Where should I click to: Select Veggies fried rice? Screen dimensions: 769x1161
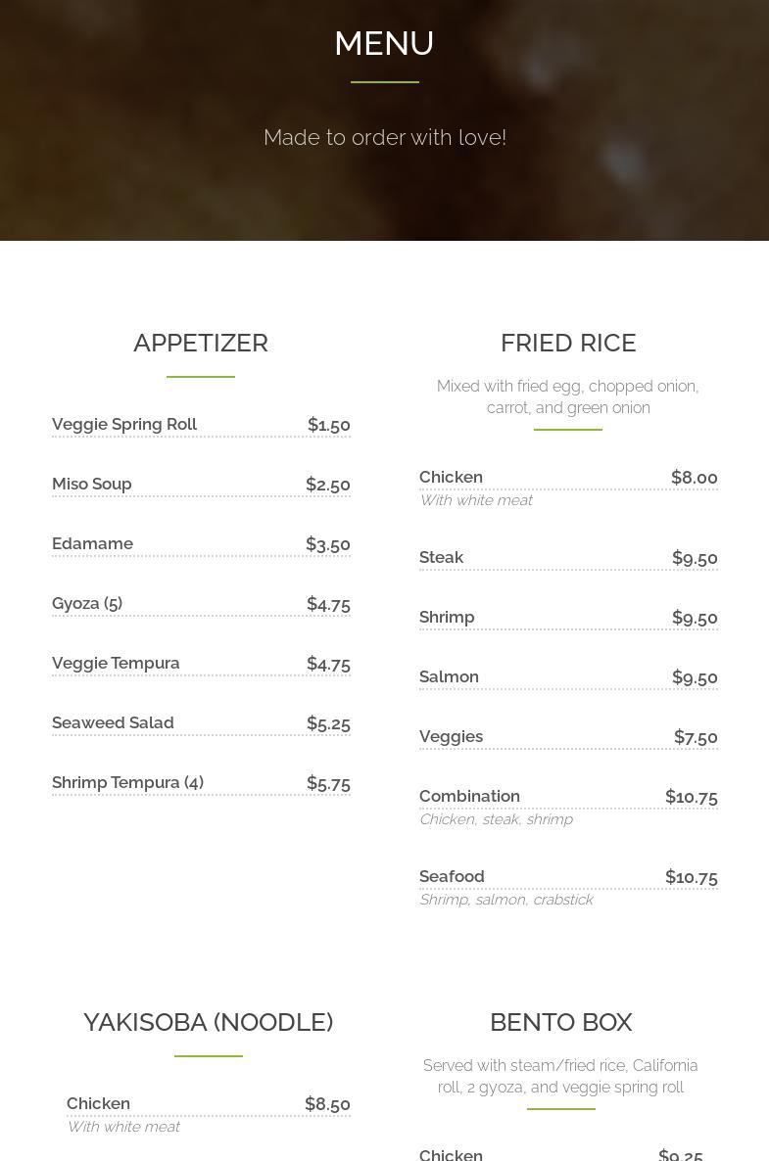point(568,737)
